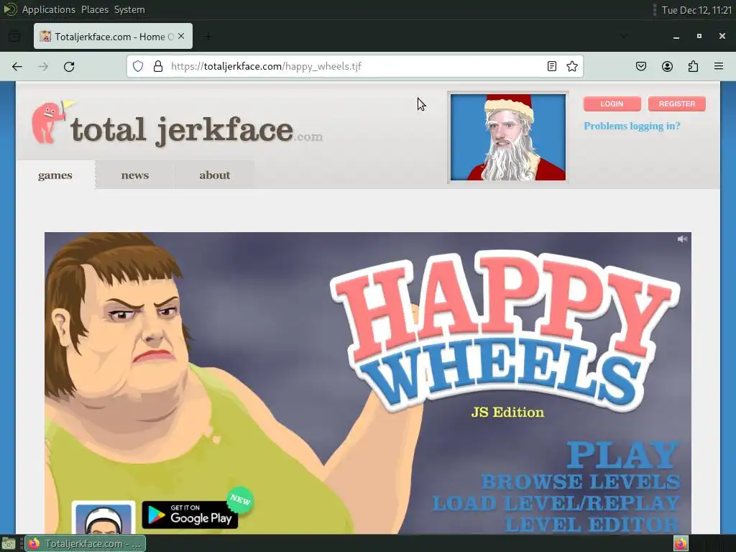The height and width of the screenshot is (552, 736).
Task: Click the clock showing Tue Dec 12
Action: [x=696, y=10]
